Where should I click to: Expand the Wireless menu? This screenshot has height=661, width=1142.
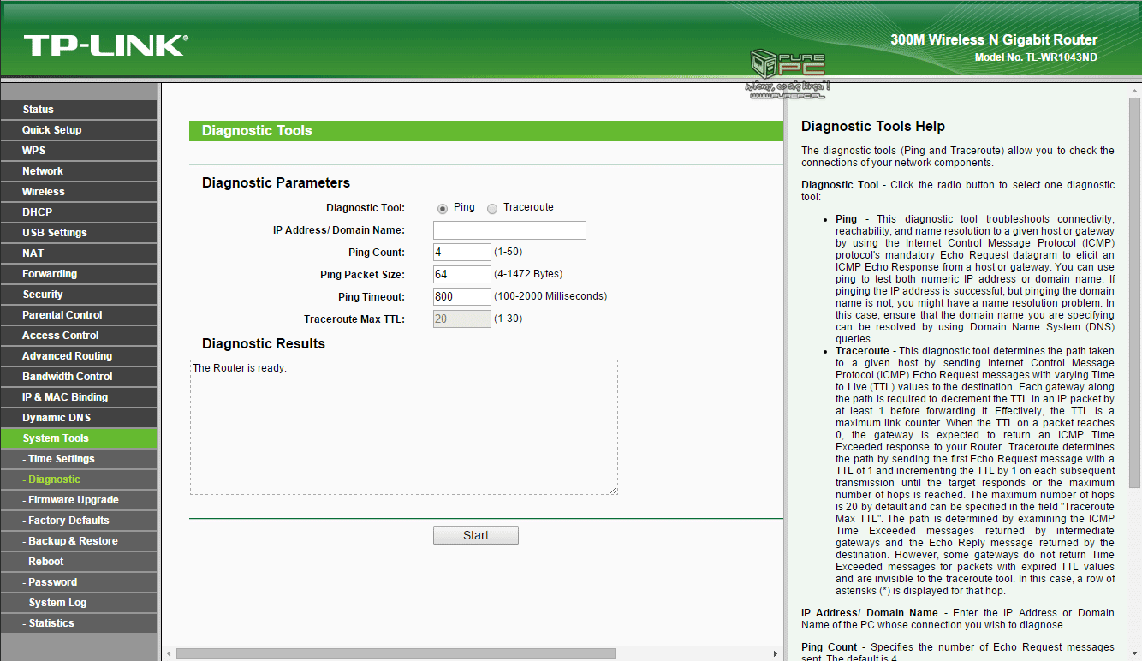coord(79,192)
